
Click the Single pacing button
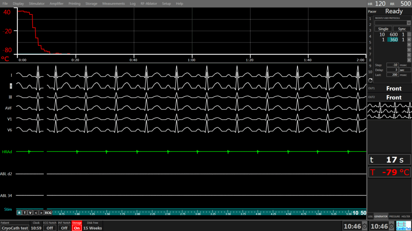383,29
